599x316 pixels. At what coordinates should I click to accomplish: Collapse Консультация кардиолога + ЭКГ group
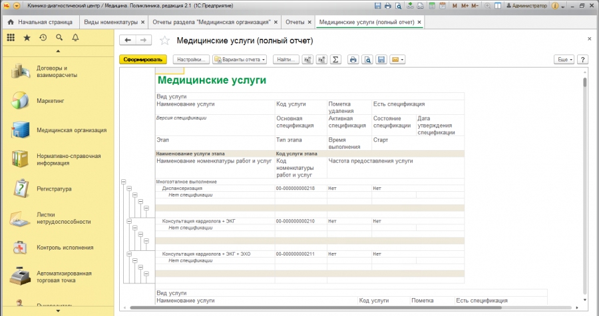coord(129,221)
